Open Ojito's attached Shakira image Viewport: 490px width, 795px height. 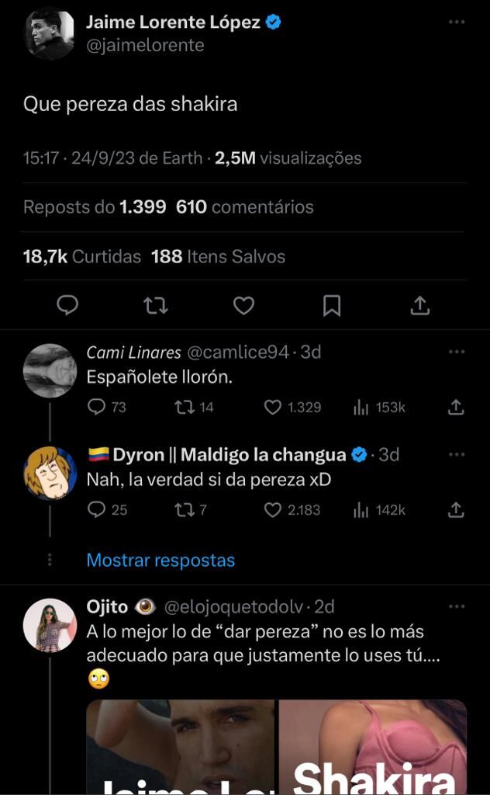coord(372,747)
